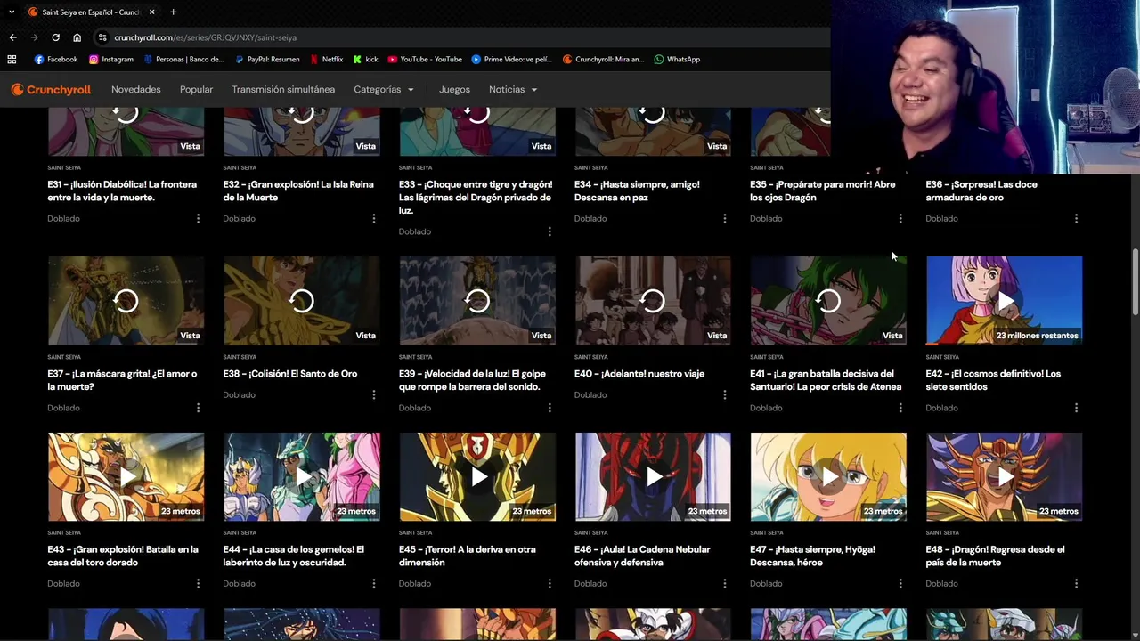Open browser home page icon
Screen dimensions: 1140x641
point(77,37)
